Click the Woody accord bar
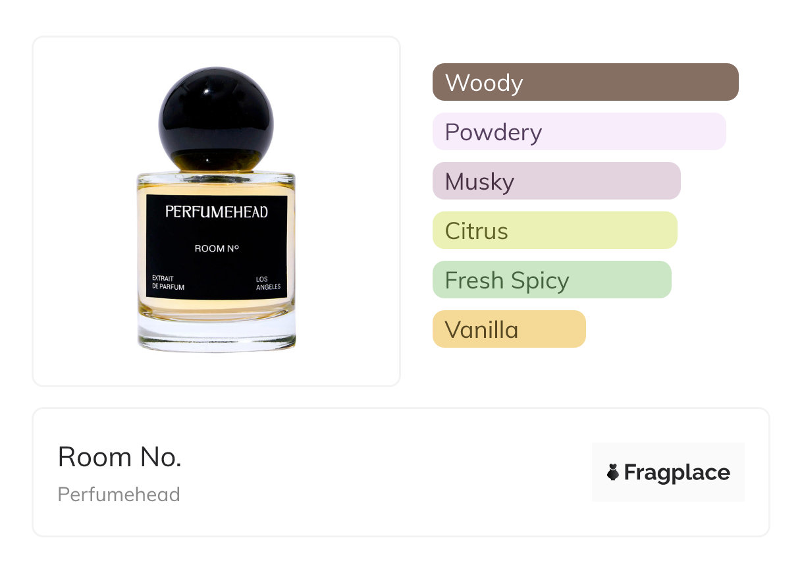Image resolution: width=802 pixels, height=569 pixels. 585,82
